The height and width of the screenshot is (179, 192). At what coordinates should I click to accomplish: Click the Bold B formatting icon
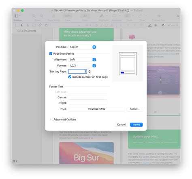point(96,25)
